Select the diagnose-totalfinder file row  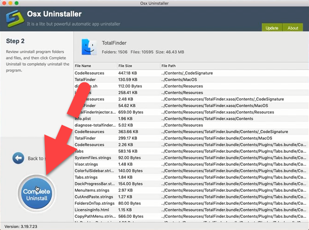(191, 125)
